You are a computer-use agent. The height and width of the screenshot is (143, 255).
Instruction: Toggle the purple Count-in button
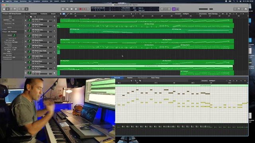click(174, 9)
